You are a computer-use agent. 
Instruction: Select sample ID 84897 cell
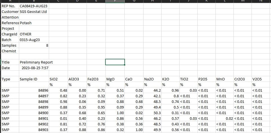34,96
